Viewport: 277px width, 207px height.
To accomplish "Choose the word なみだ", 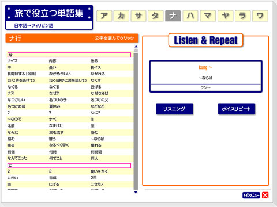I will (x=13, y=132).
